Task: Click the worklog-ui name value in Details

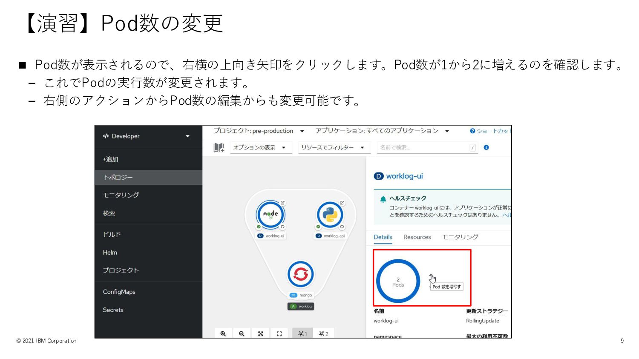Action: [x=386, y=321]
